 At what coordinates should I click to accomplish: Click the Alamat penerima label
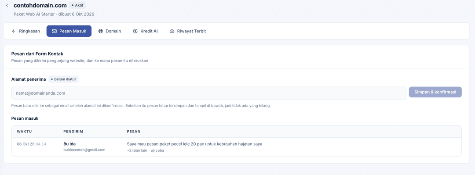[29, 79]
